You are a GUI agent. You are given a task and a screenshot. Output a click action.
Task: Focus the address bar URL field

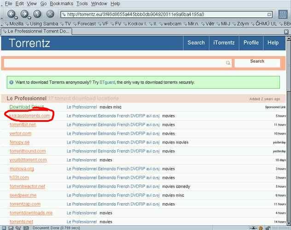point(166,14)
